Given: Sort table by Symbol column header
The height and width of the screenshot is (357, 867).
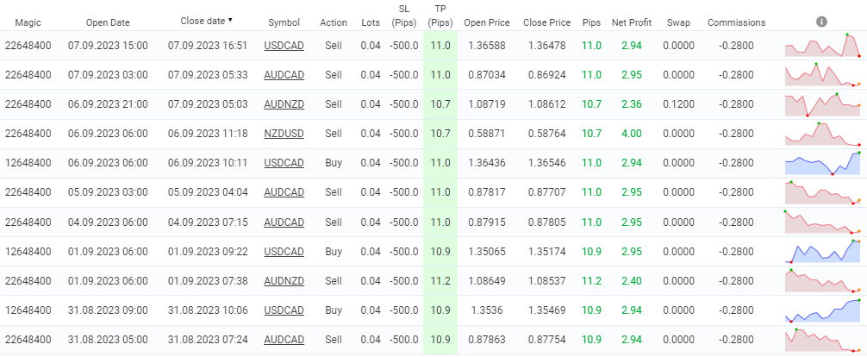Looking at the screenshot, I should tap(284, 22).
